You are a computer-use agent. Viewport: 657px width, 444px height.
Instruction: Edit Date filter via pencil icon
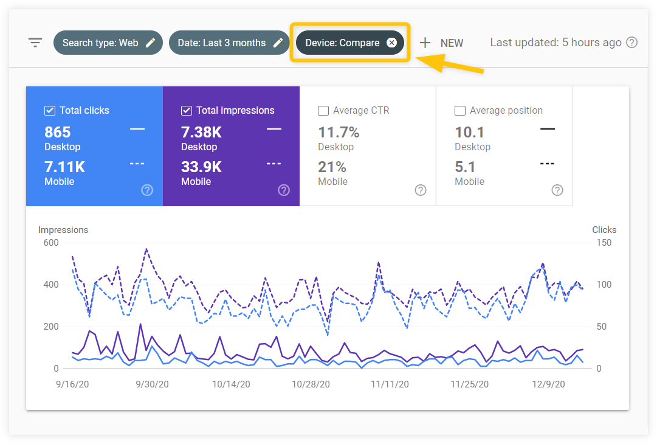pyautogui.click(x=278, y=43)
